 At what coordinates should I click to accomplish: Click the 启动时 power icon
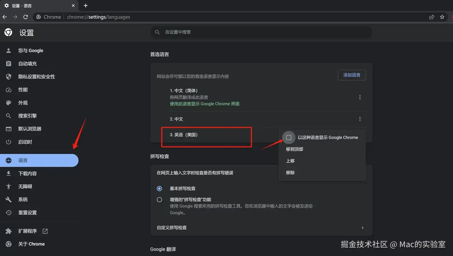point(8,142)
